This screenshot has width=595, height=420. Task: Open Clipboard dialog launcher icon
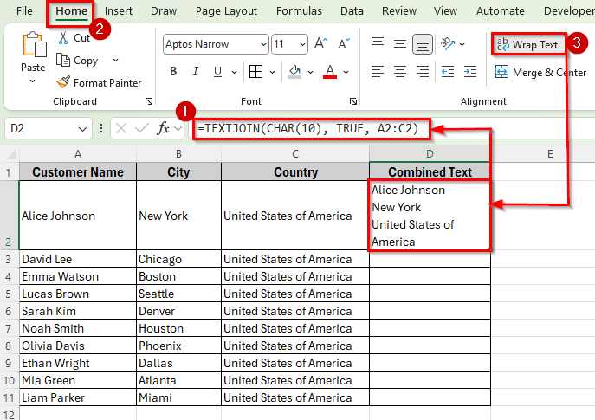click(149, 101)
